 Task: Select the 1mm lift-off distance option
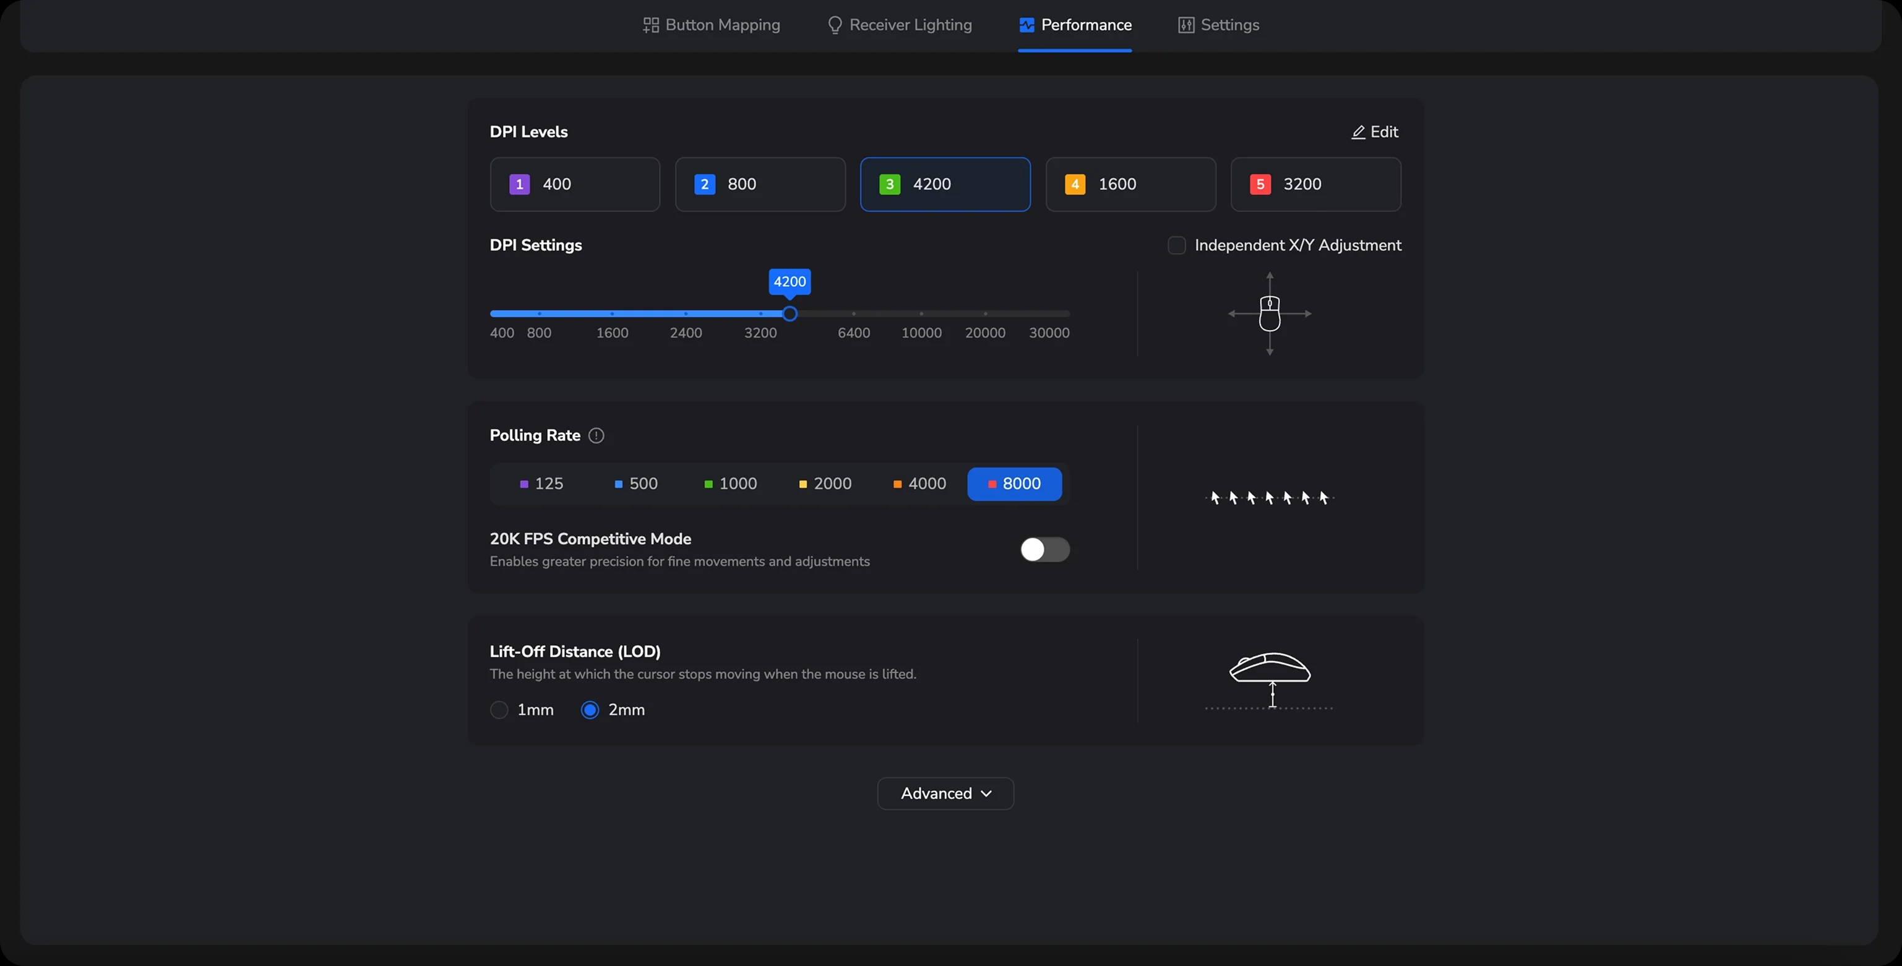(x=499, y=710)
